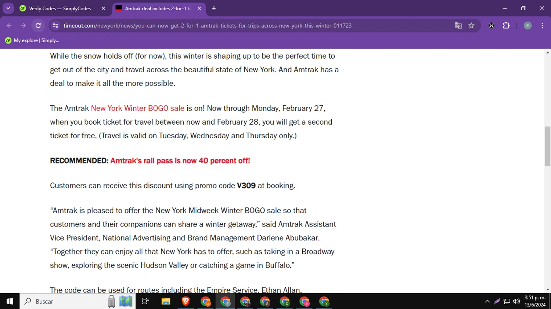The height and width of the screenshot is (309, 551).
Task: Click the timeout.com address bar URL
Action: [207, 26]
